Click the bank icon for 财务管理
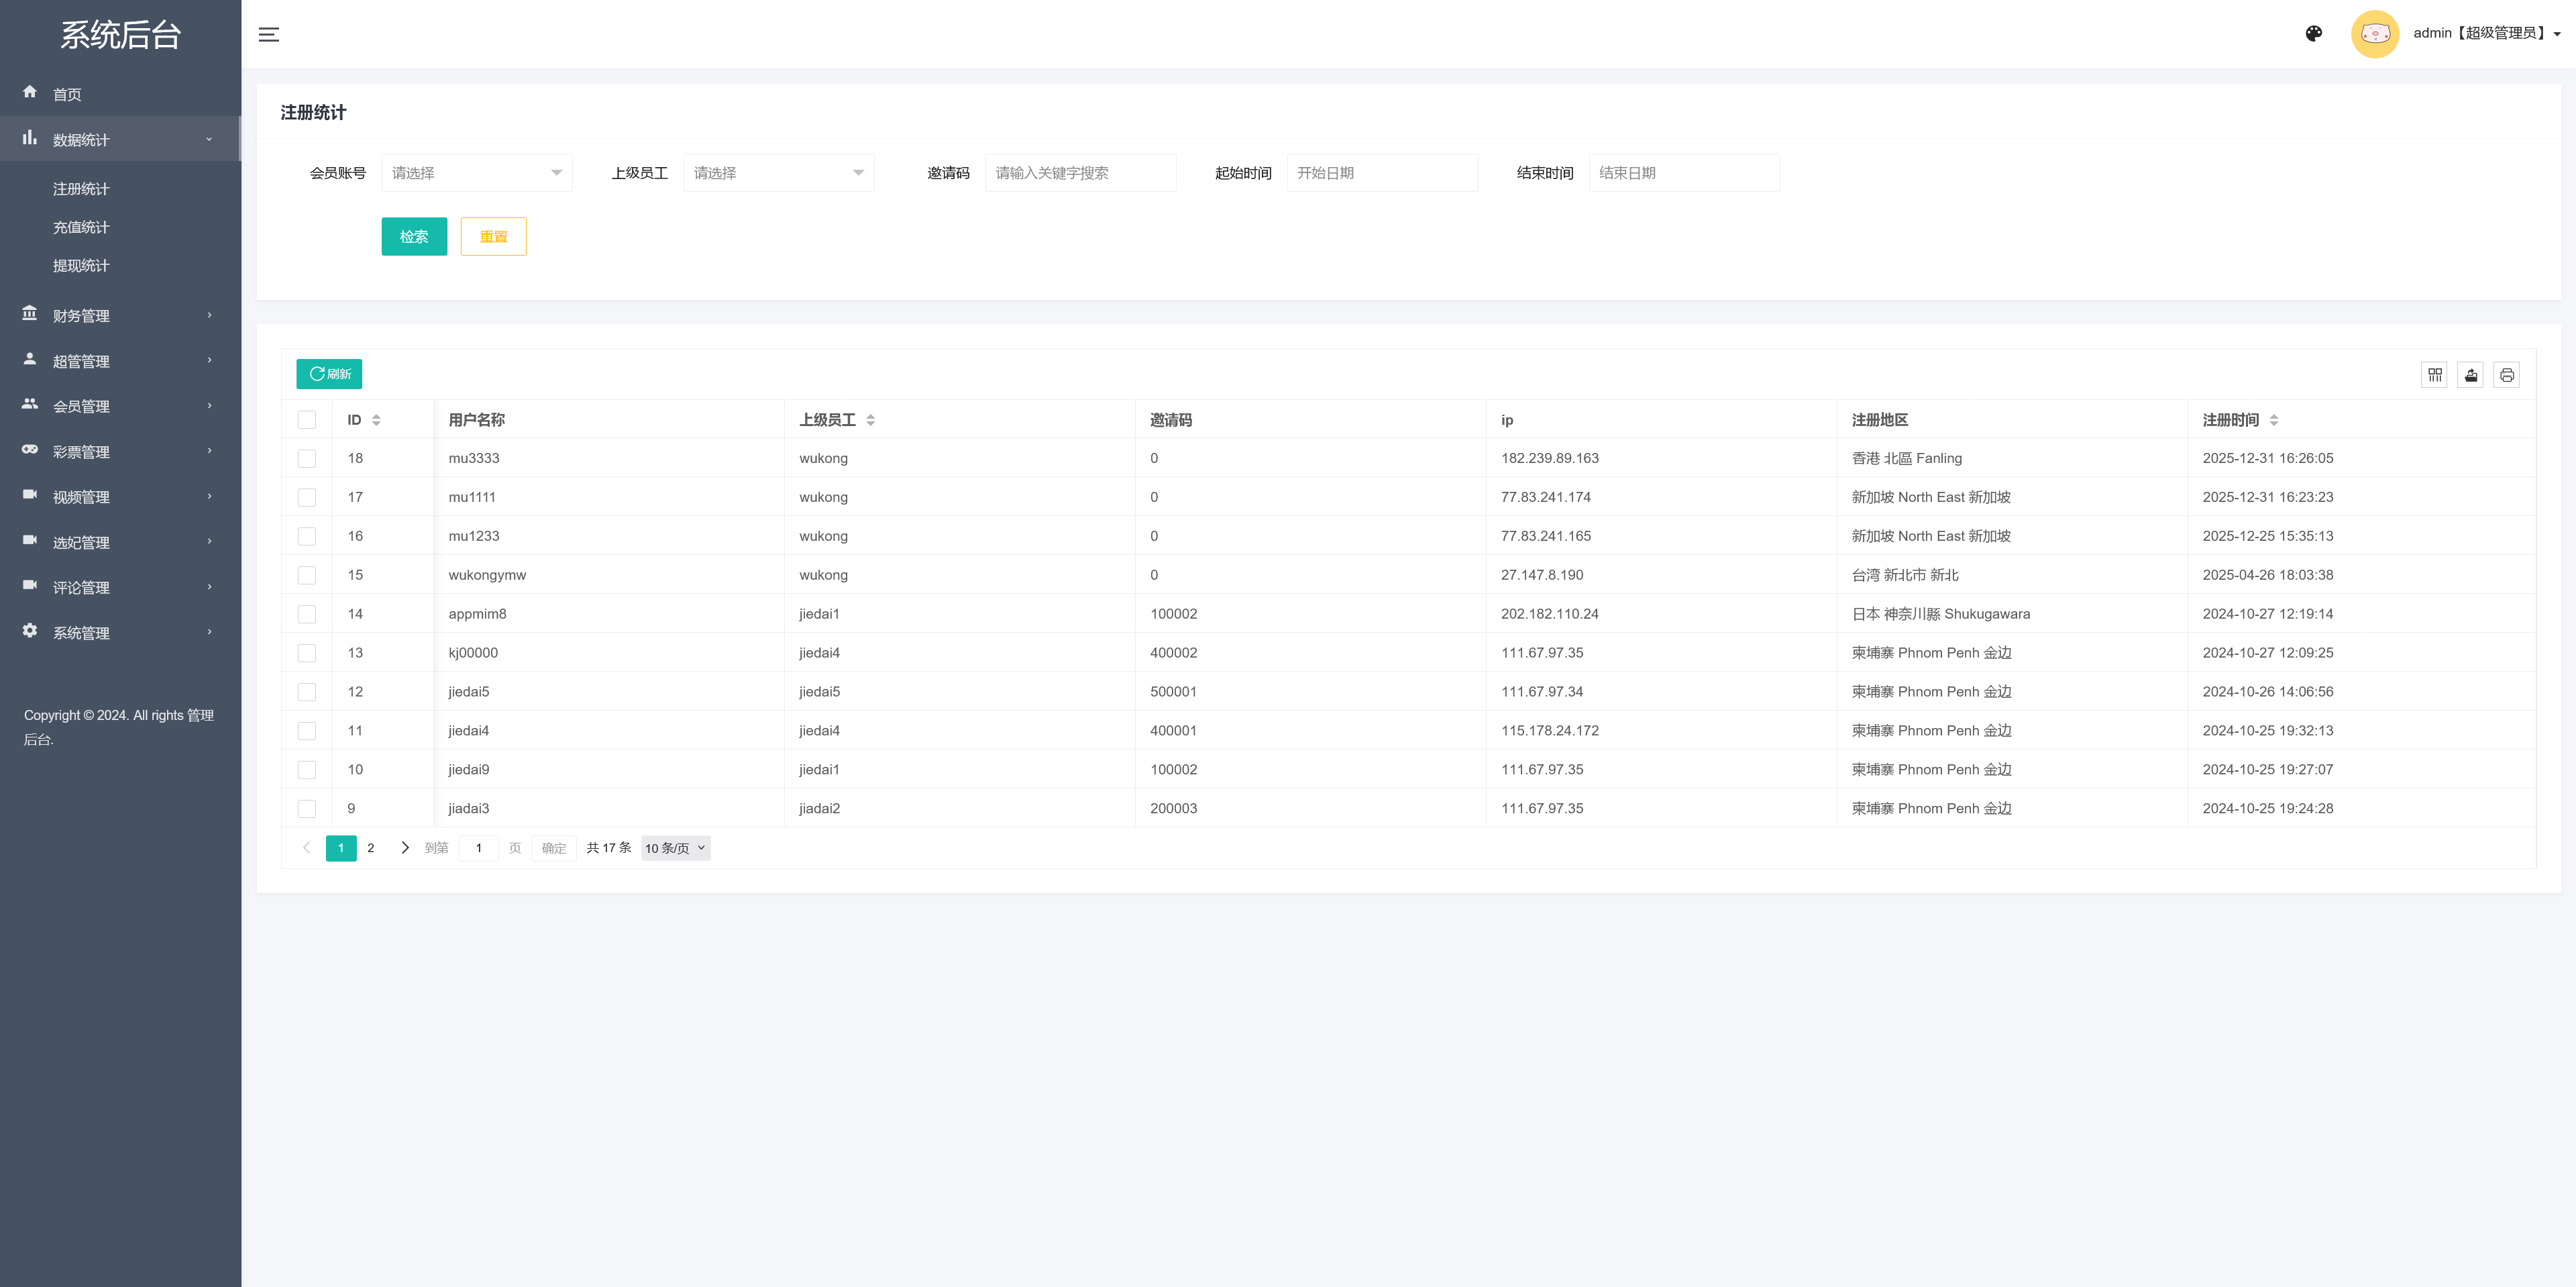 tap(30, 314)
